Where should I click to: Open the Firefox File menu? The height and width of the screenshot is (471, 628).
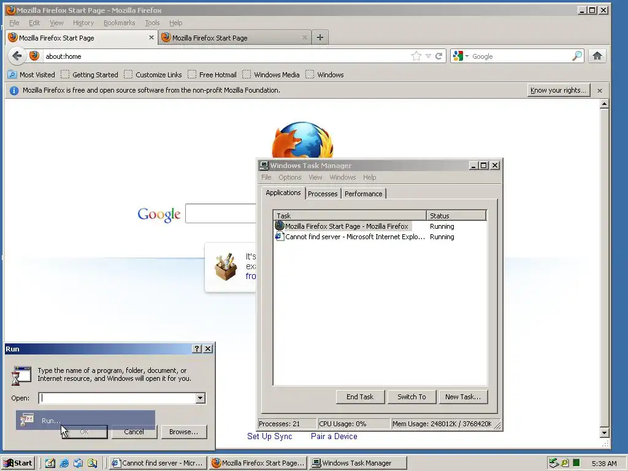pyautogui.click(x=15, y=23)
